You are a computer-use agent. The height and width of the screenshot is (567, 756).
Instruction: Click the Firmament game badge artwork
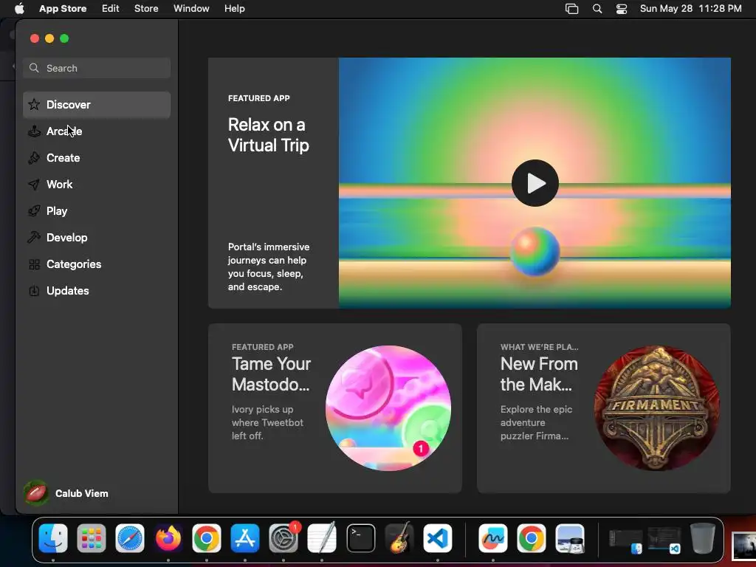pyautogui.click(x=656, y=408)
